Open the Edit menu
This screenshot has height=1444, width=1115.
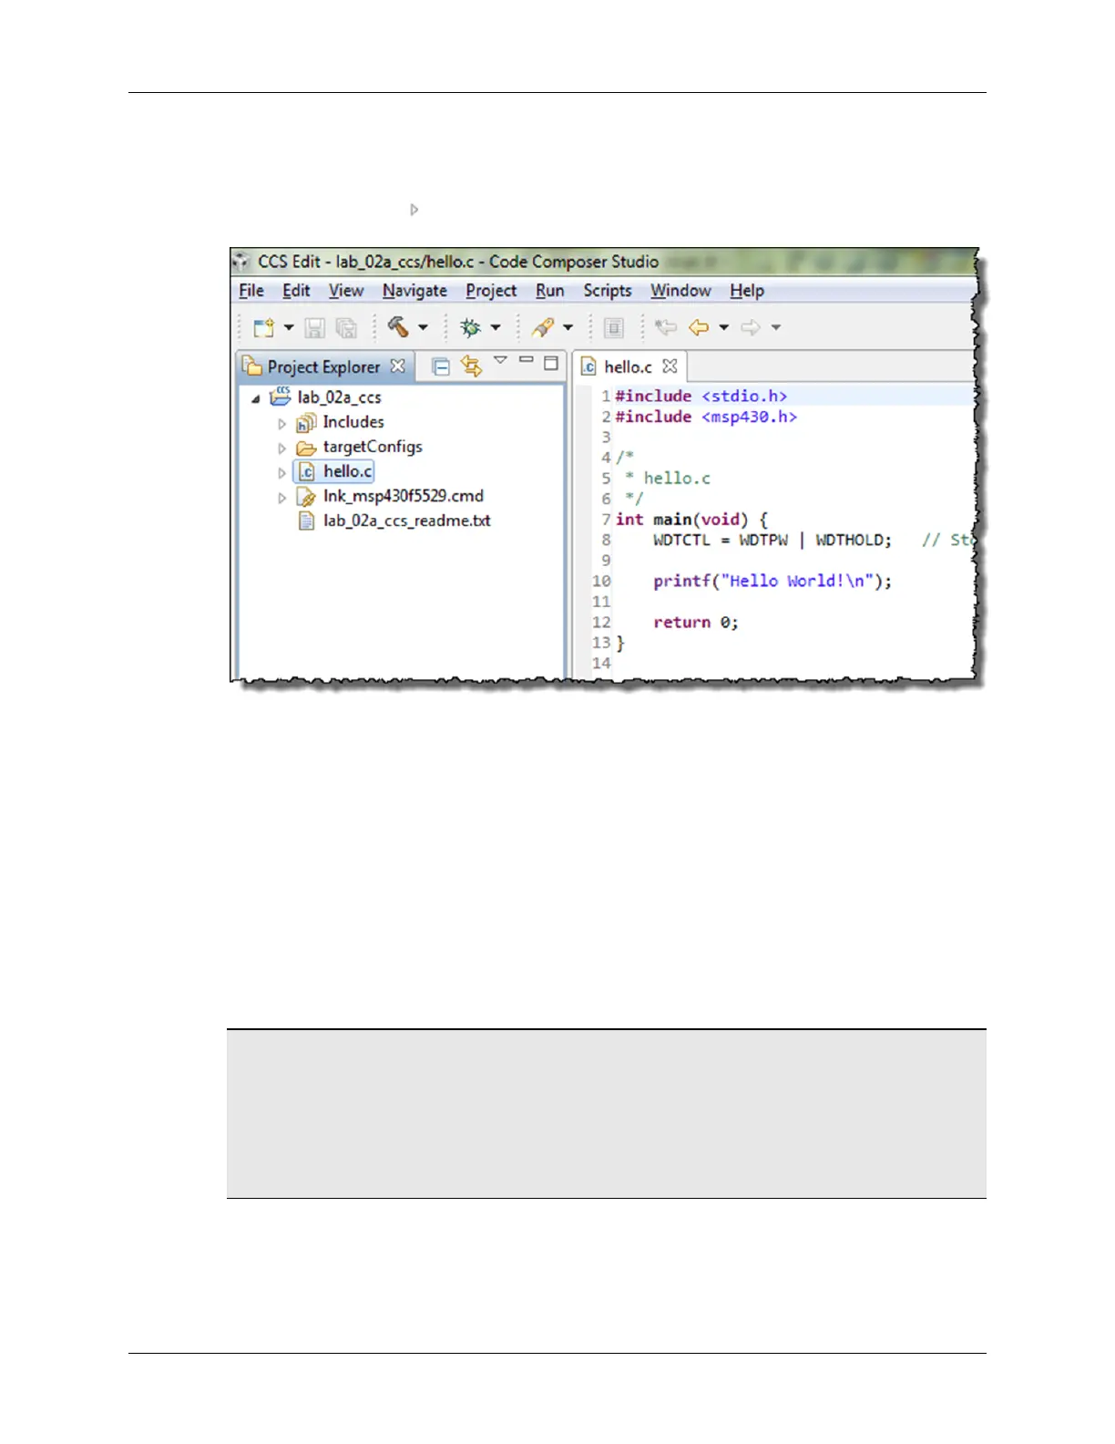296,291
